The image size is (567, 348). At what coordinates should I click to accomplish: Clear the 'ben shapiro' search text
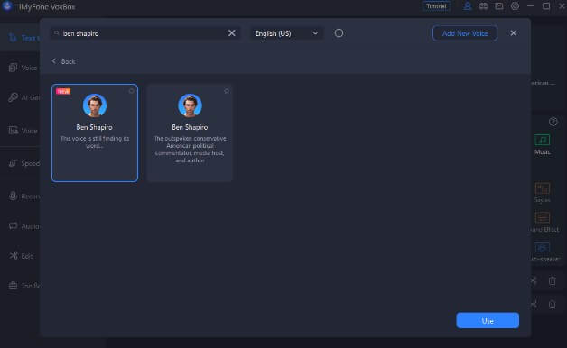click(x=232, y=33)
